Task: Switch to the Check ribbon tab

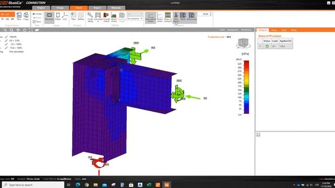Action: coord(79,8)
